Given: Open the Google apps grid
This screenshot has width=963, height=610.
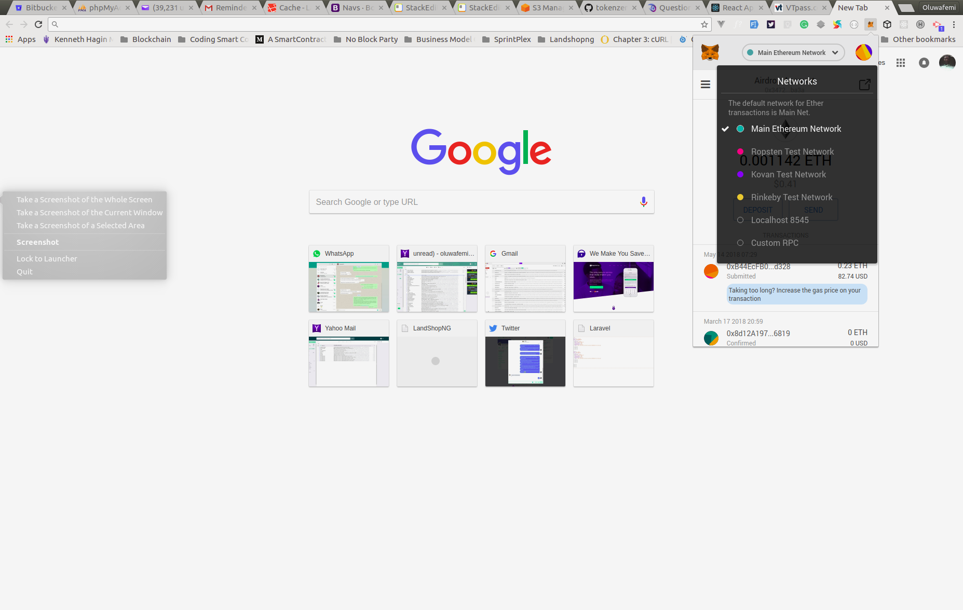Looking at the screenshot, I should coord(901,63).
